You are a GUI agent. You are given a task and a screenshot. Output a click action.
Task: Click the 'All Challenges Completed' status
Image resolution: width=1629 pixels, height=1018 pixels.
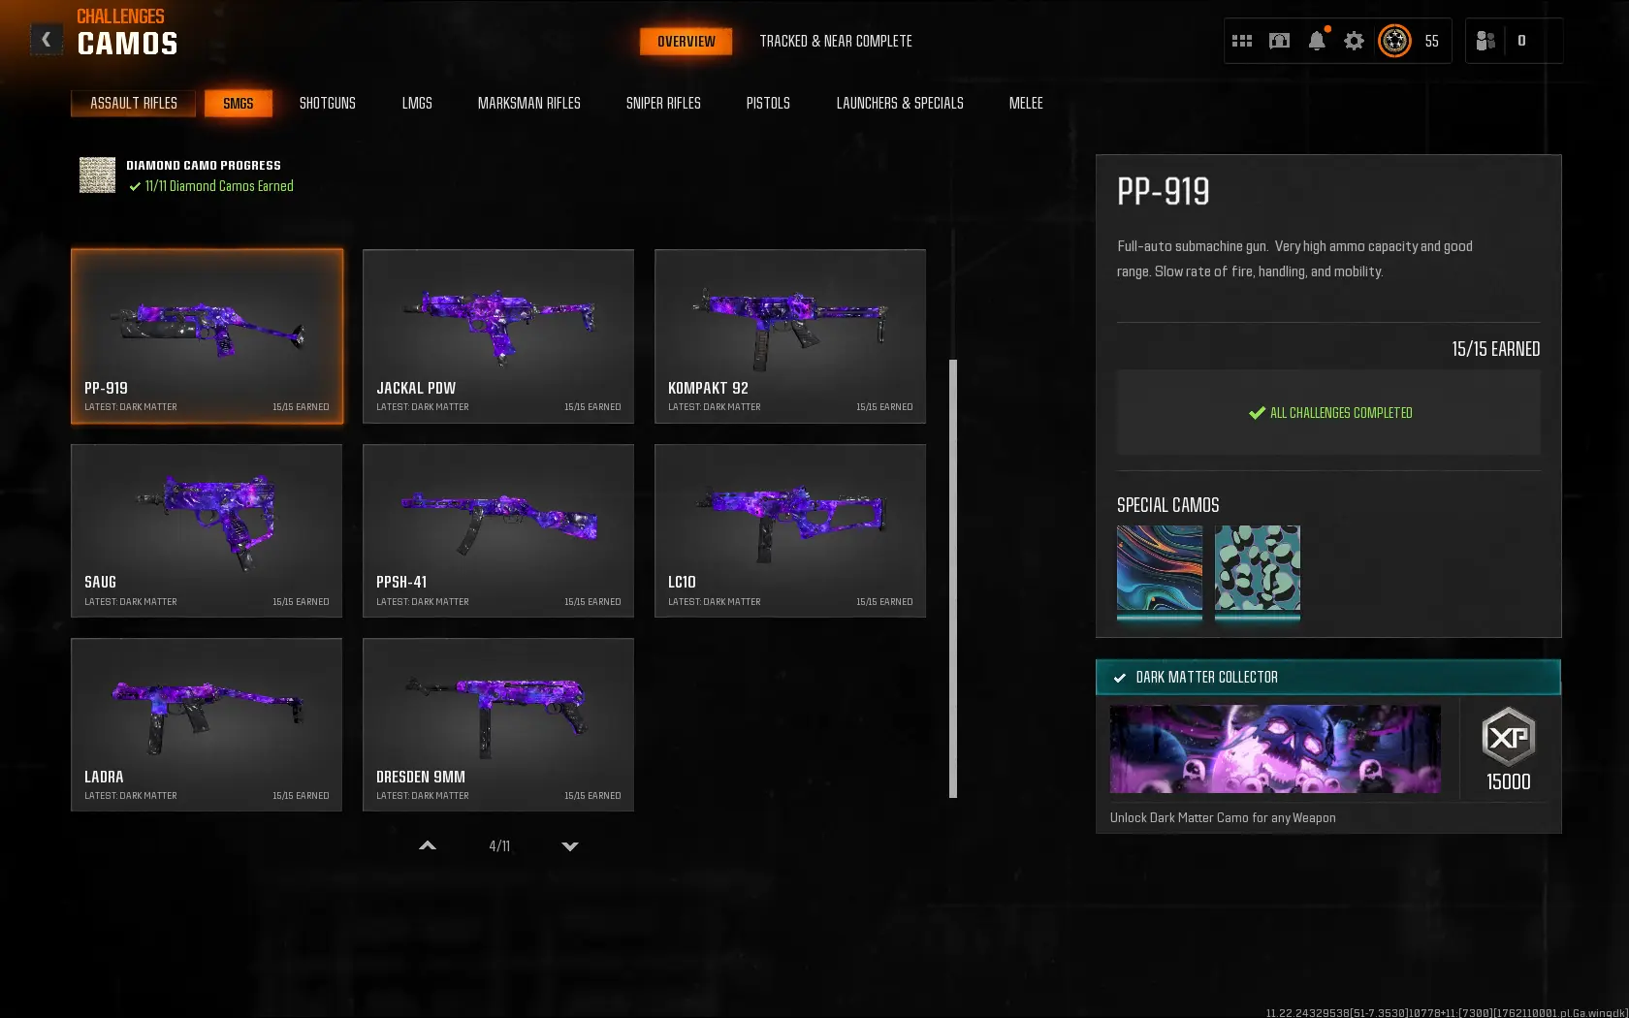[1330, 413]
